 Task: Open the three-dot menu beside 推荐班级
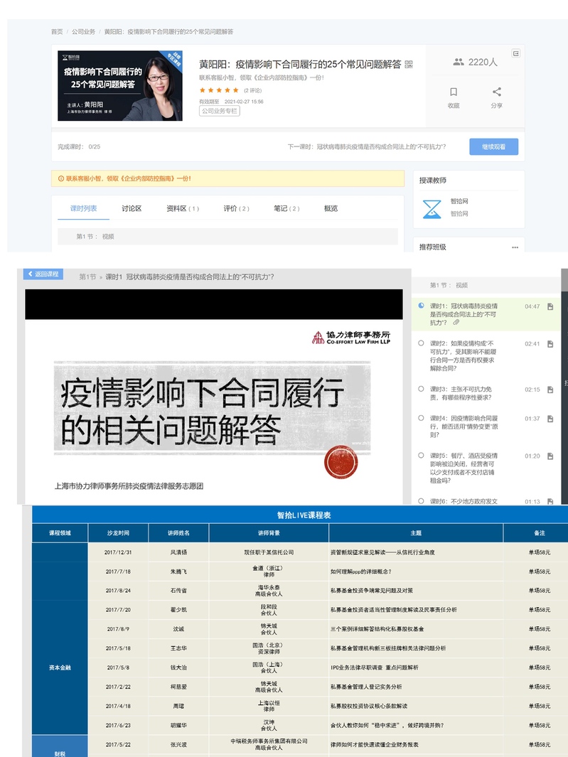[x=515, y=247]
